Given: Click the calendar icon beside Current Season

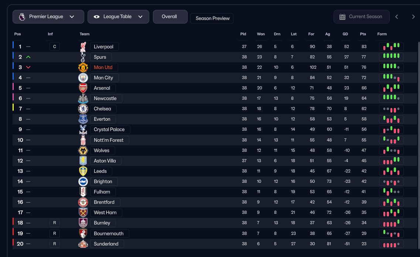Looking at the screenshot, I should (x=342, y=17).
